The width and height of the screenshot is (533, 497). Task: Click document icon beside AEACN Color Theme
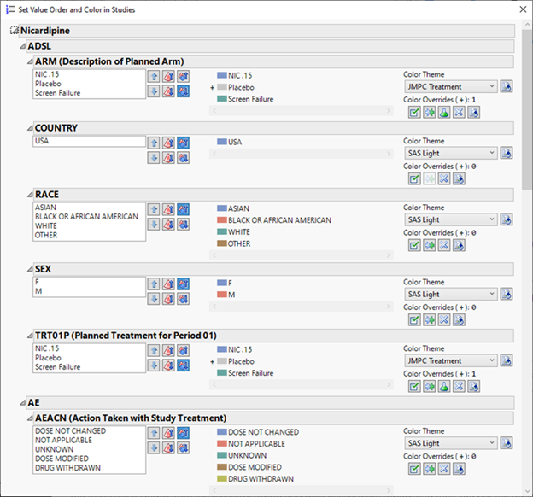[506, 443]
